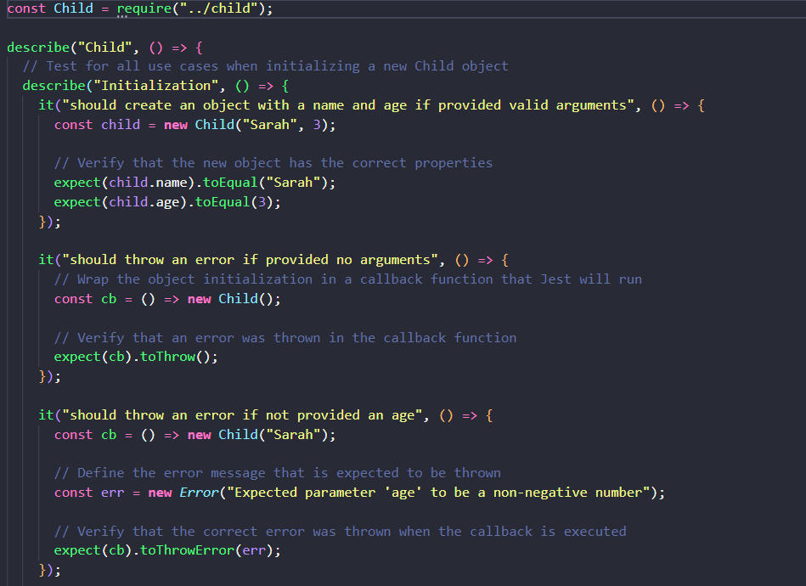
Task: Click error string "Expected parameter 'age' to be a non-negative number"
Action: coord(438,493)
